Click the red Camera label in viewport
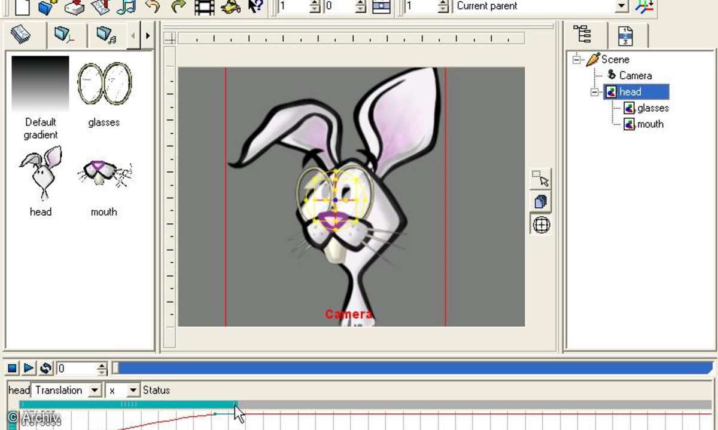The width and height of the screenshot is (718, 430). 349,314
